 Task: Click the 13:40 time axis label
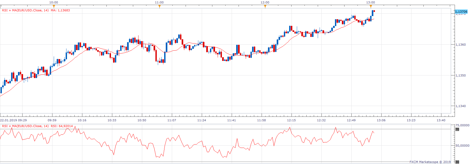tap(441, 120)
